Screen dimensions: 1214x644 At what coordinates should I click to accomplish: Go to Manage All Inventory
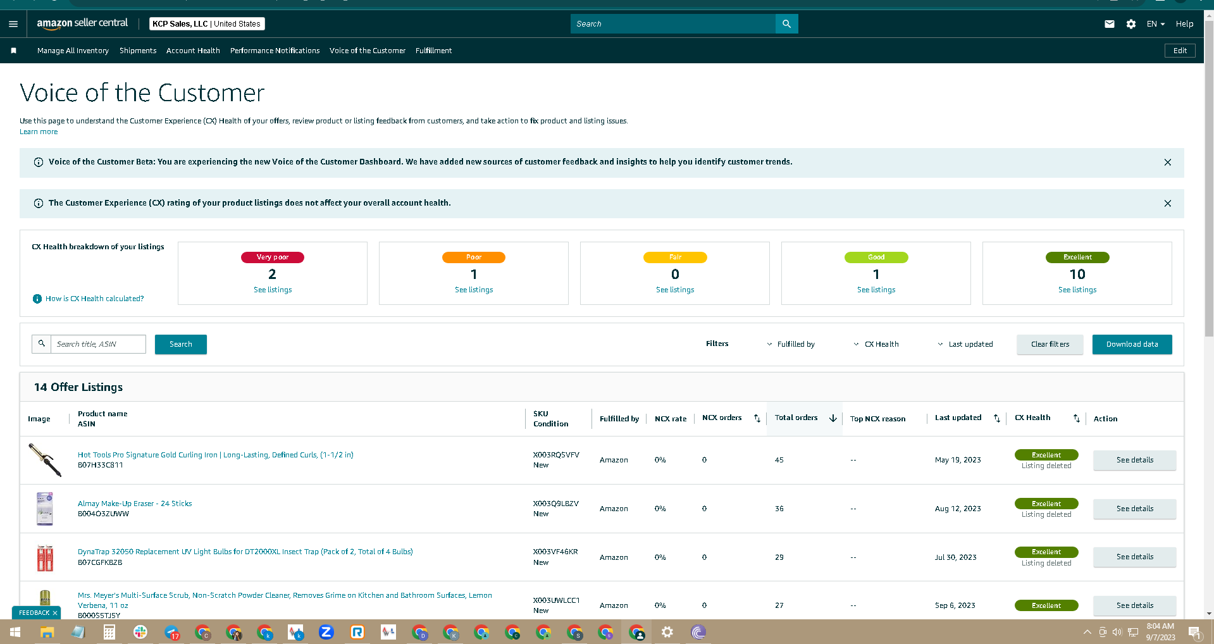coord(73,51)
